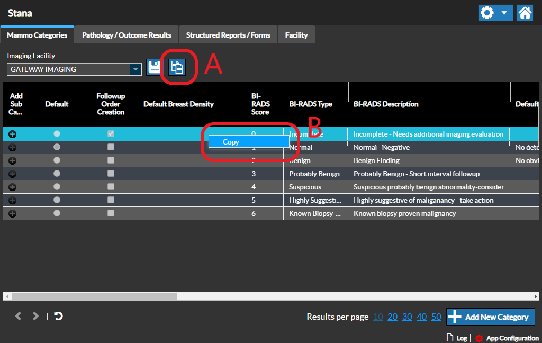
Task: Click the refresh arrow icon
Action: pos(59,316)
